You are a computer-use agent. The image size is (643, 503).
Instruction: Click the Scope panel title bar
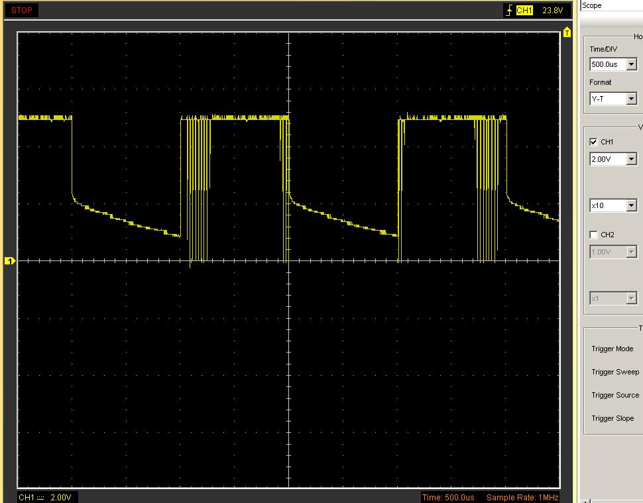click(610, 5)
